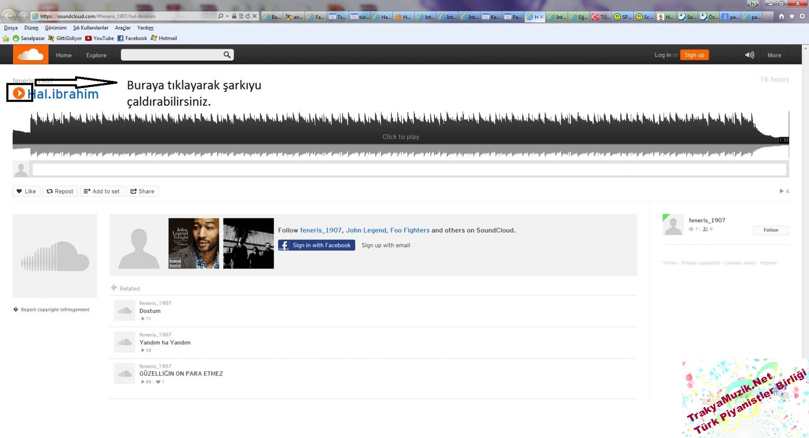Open related track Dostum

coord(150,311)
